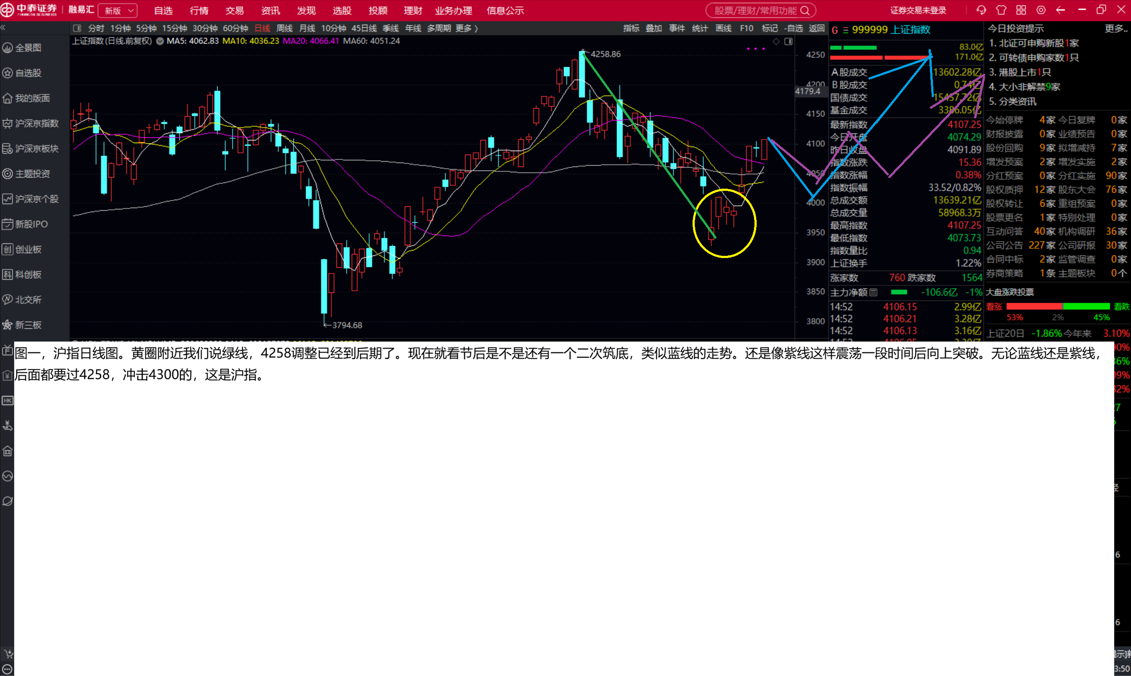Open 北证可申购新股1家 item
This screenshot has height=676, width=1131.
1033,43
